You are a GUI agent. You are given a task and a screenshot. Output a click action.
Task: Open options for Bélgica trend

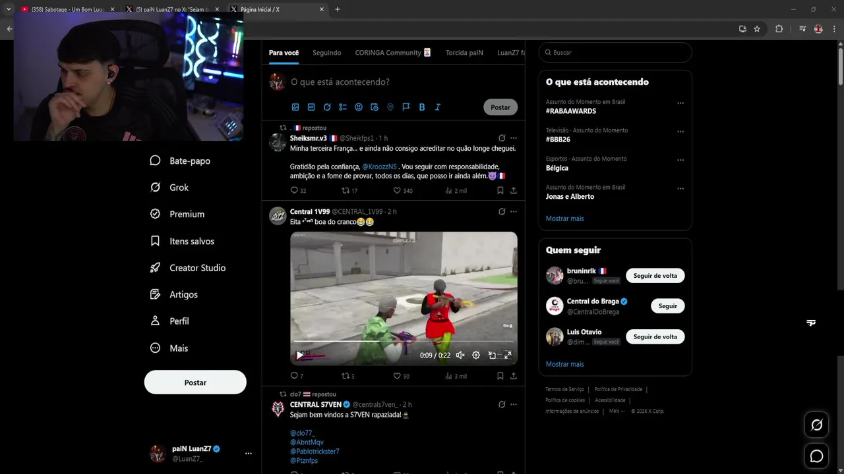coord(680,160)
